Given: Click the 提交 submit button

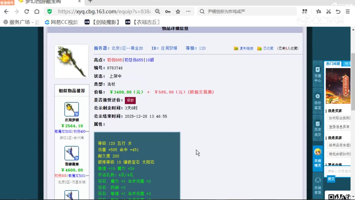Looking at the screenshot, I should pyautogui.click(x=331, y=179).
